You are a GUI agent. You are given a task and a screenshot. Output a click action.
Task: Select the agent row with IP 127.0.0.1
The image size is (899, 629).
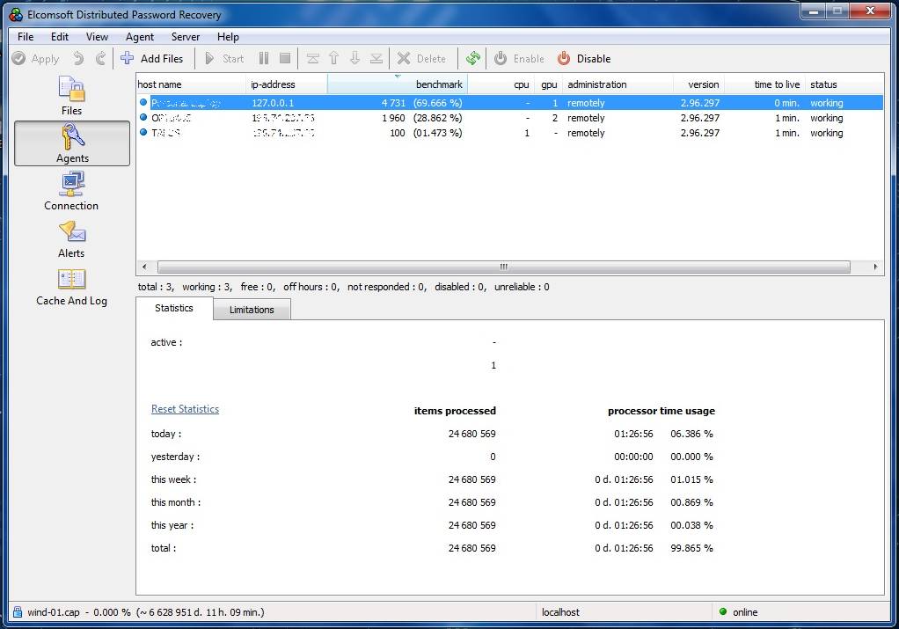(x=509, y=103)
